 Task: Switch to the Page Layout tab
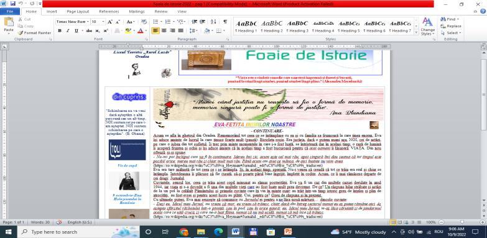pyautogui.click(x=78, y=11)
